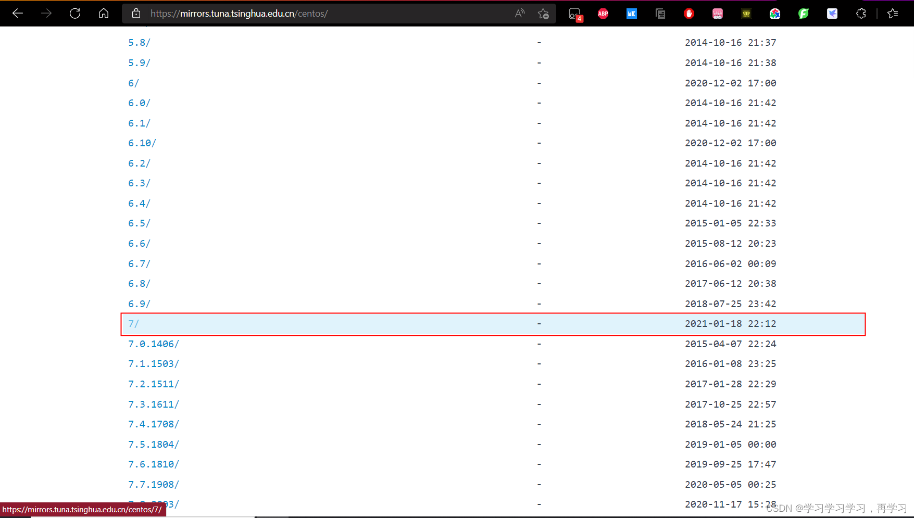The width and height of the screenshot is (914, 518).
Task: Open the 7.2.1511/ directory
Action: [154, 384]
